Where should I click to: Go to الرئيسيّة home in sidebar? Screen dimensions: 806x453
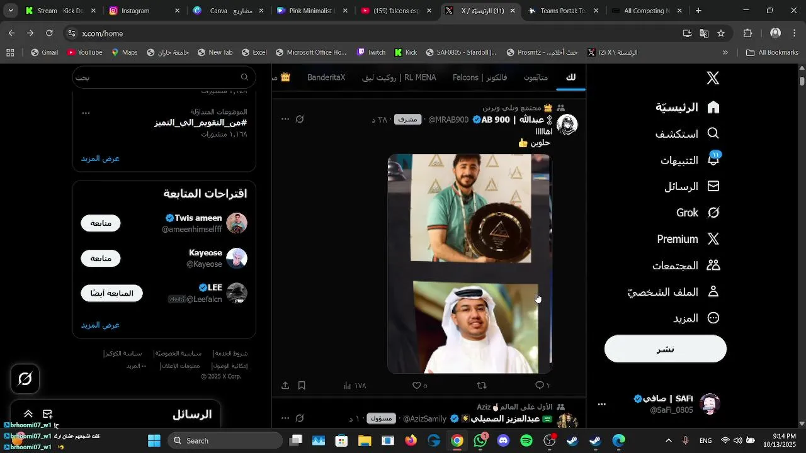click(688, 107)
